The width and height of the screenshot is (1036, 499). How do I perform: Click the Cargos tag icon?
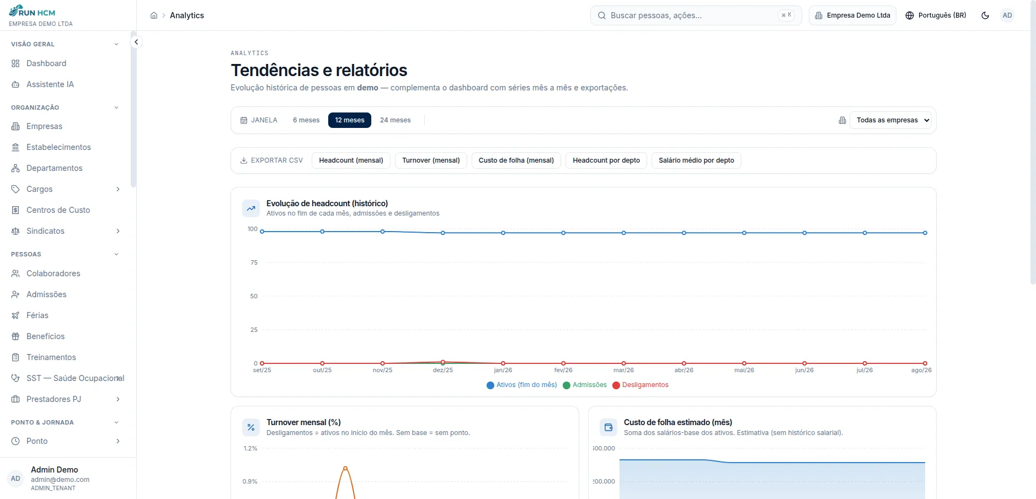(x=15, y=189)
